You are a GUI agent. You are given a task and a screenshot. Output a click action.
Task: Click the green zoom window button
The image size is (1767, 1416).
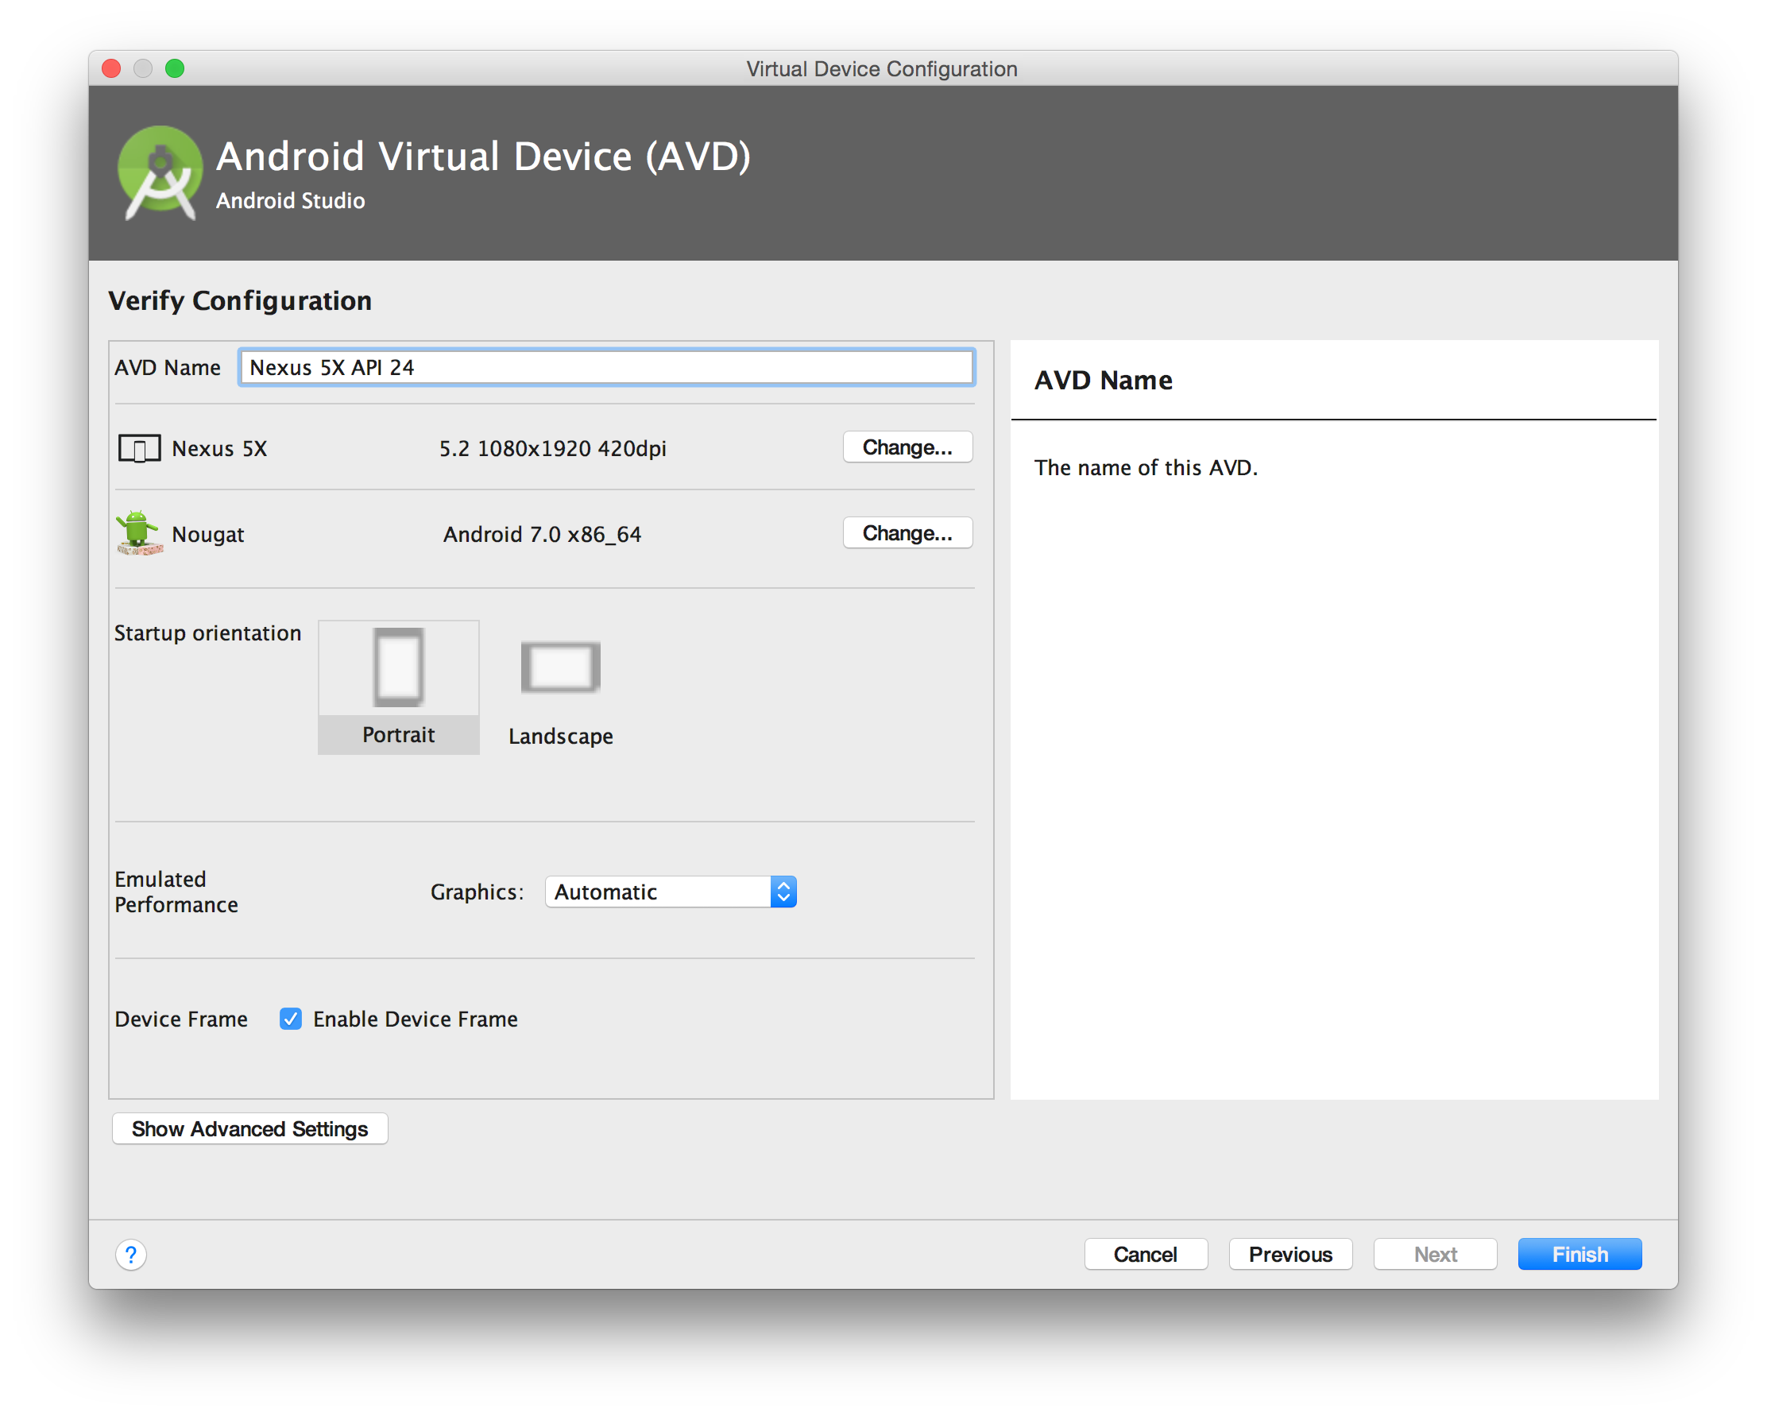tap(175, 68)
